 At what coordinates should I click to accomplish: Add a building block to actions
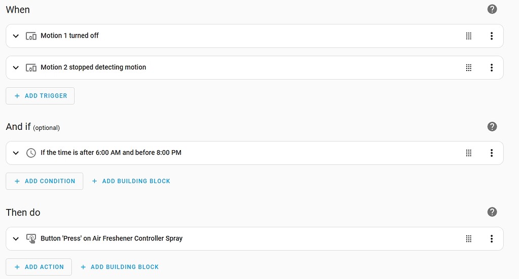(119, 267)
